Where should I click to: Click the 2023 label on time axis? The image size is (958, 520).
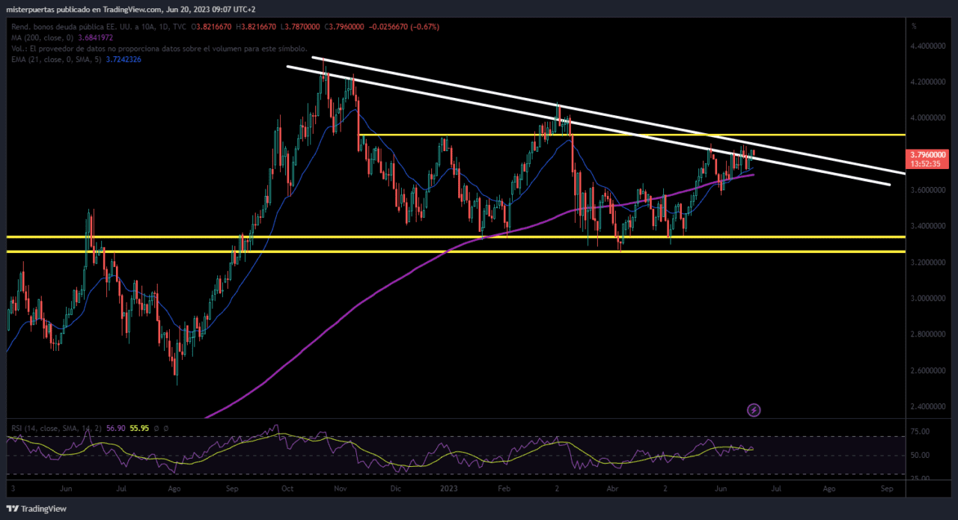(x=448, y=489)
